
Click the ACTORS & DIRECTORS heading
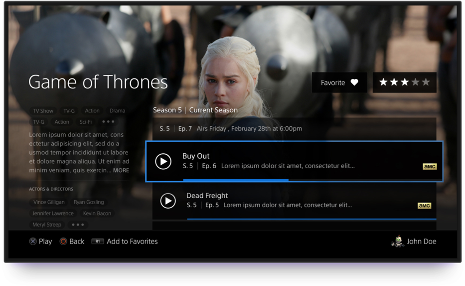51,189
